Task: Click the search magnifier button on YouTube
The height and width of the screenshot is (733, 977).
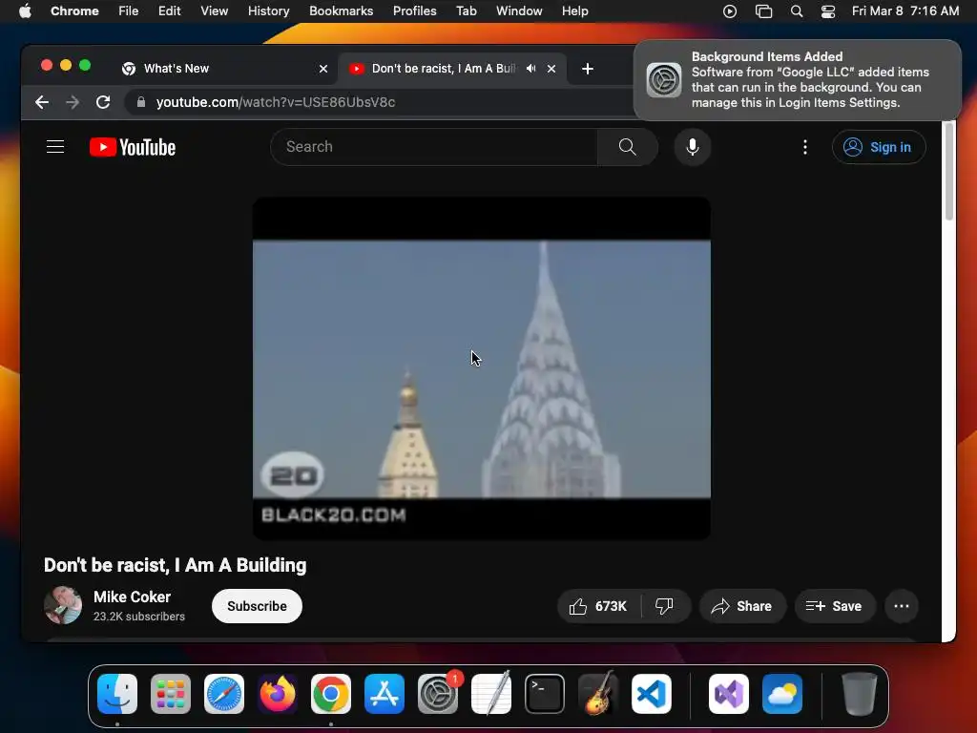Action: click(x=628, y=147)
